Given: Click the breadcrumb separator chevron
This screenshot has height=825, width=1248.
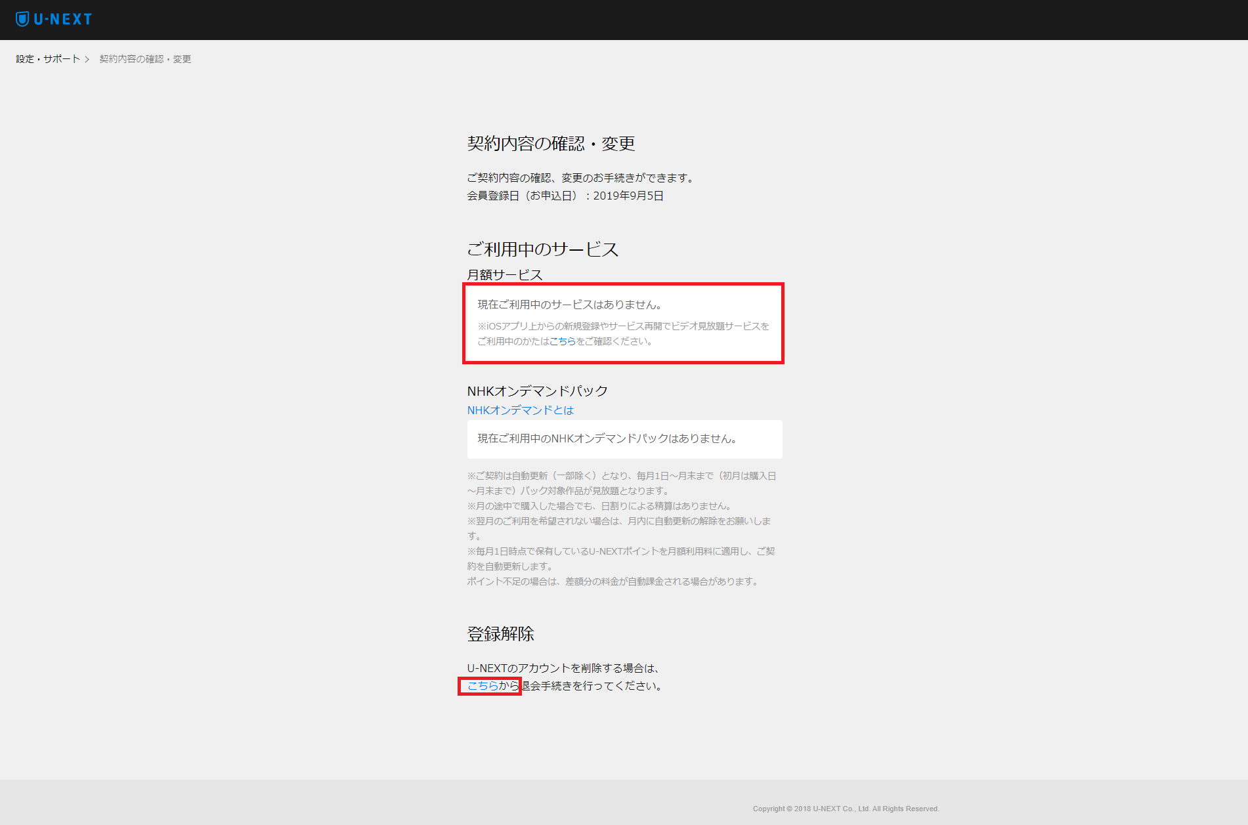Looking at the screenshot, I should coord(87,58).
